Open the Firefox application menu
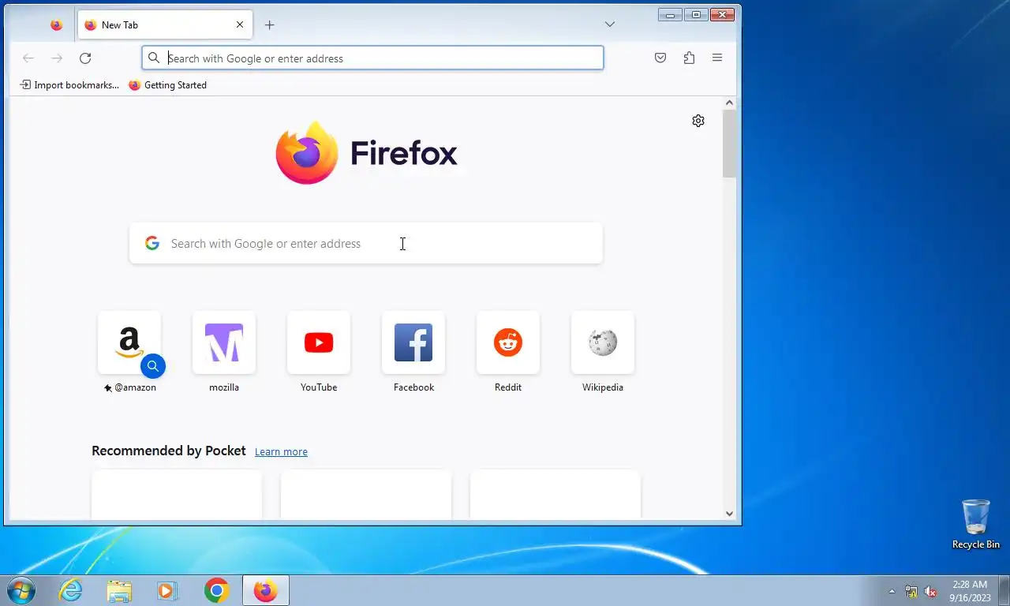 [717, 58]
